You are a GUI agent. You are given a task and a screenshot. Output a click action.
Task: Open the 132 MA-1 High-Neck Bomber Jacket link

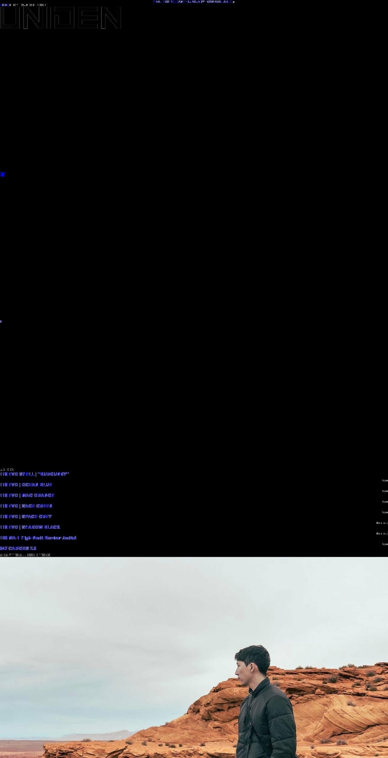[x=38, y=538]
